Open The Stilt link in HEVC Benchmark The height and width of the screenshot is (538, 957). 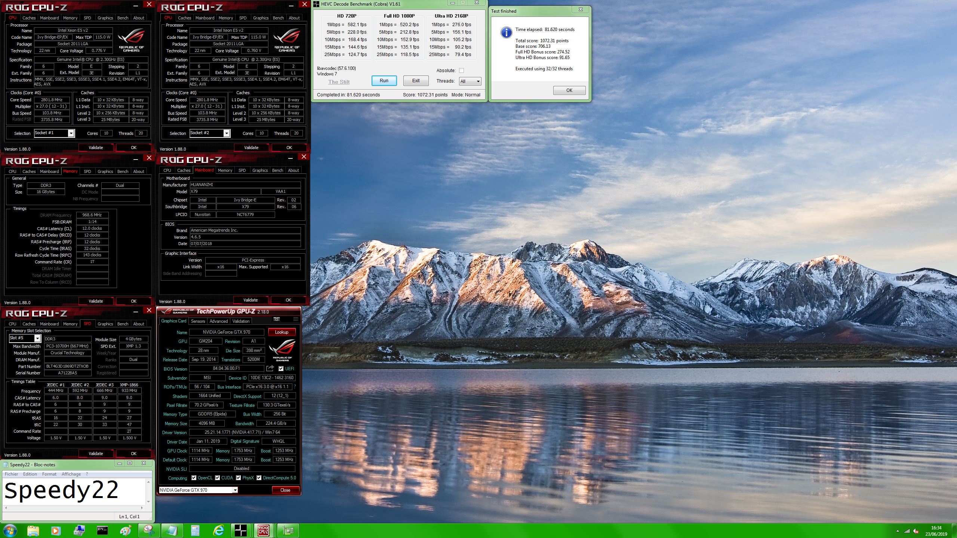(x=339, y=82)
